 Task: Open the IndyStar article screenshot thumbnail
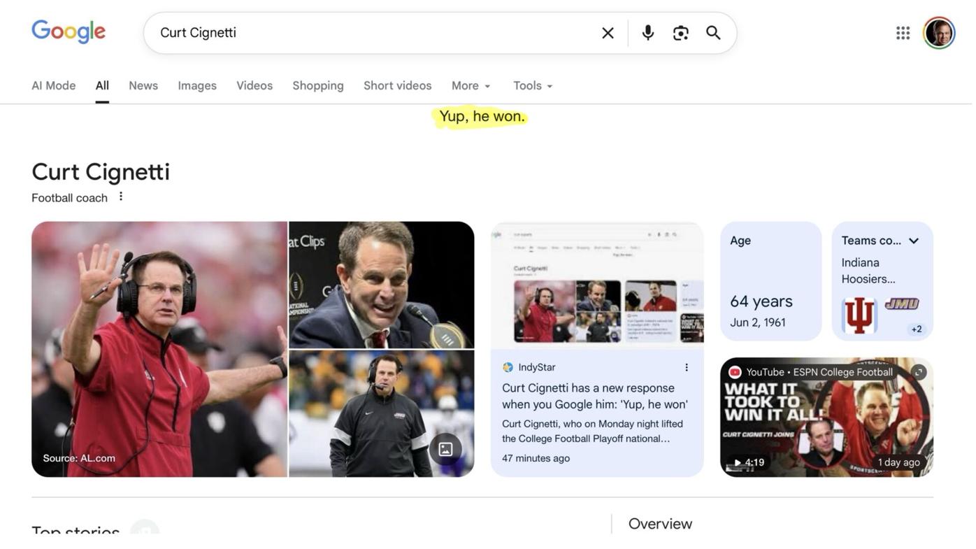pyautogui.click(x=597, y=285)
